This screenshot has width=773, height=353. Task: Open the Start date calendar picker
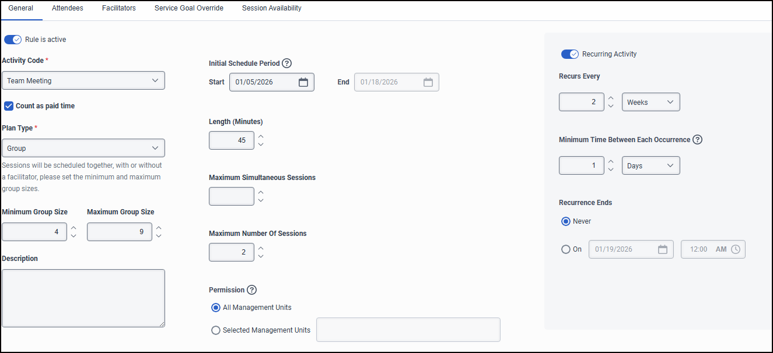tap(303, 82)
